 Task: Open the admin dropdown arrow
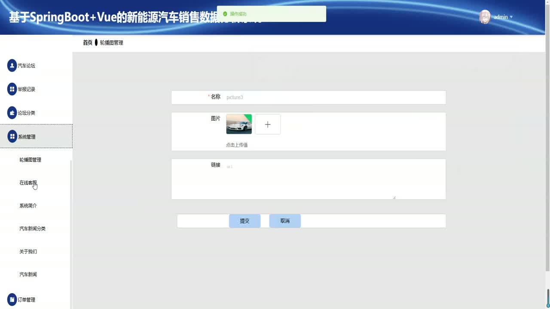pyautogui.click(x=511, y=17)
